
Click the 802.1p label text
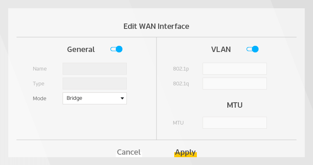coord(181,69)
